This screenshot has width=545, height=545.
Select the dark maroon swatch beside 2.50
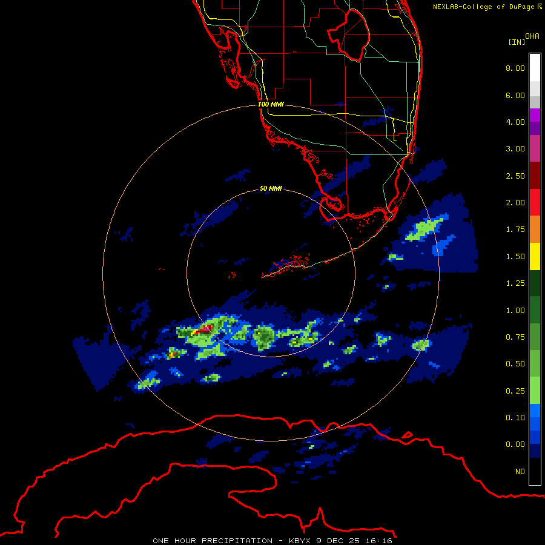point(535,176)
